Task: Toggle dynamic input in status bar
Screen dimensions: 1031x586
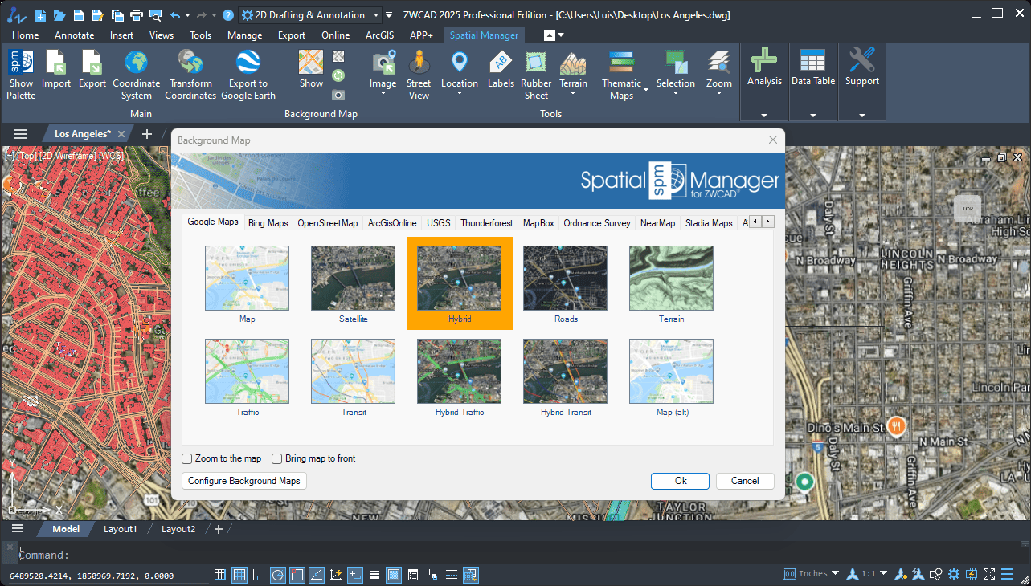Action: pyautogui.click(x=355, y=574)
